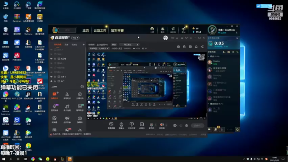288x162 pixels.
Task: Open the 弹幕秀 tool
Action: (80, 120)
